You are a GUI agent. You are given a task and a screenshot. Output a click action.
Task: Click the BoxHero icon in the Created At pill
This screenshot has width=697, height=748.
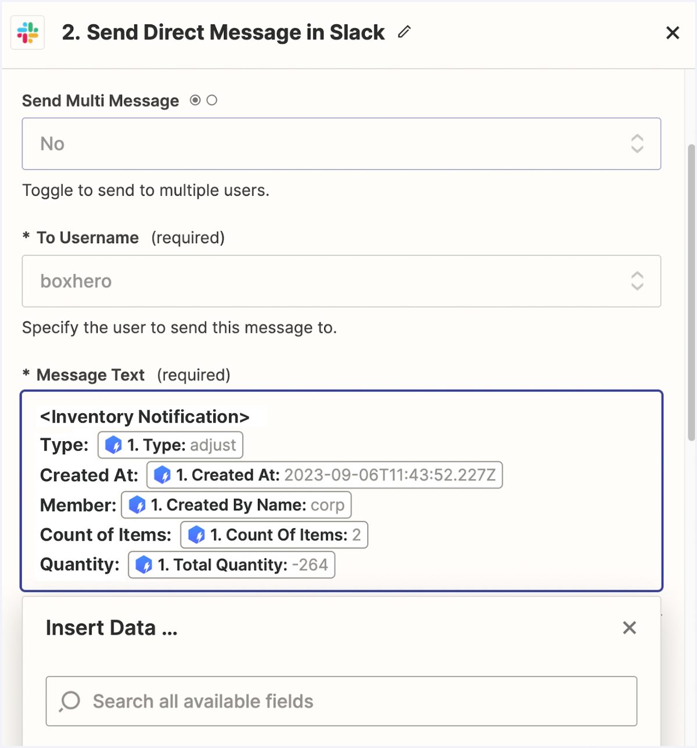[x=163, y=475]
